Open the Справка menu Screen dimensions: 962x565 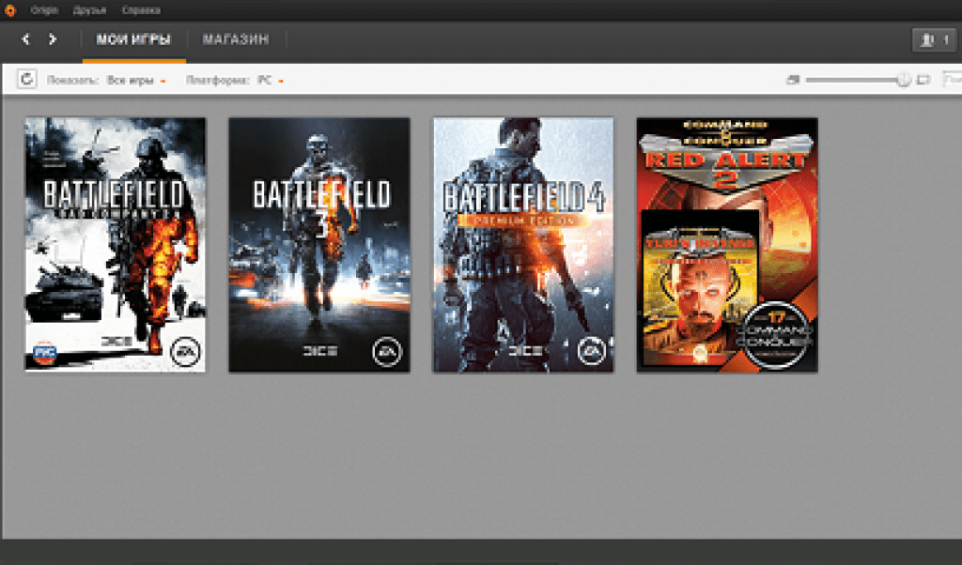coord(141,10)
